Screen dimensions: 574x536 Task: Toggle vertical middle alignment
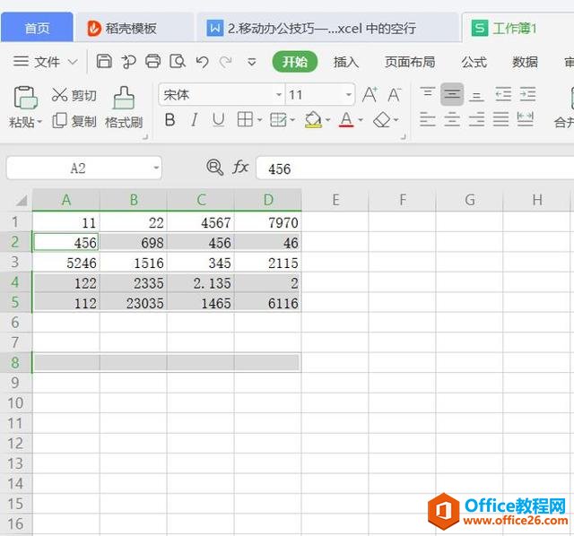[x=452, y=94]
